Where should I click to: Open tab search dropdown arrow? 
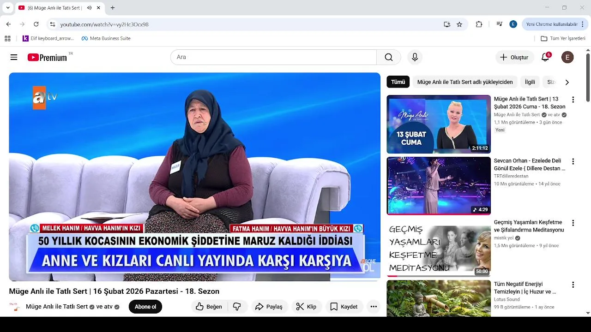point(8,8)
